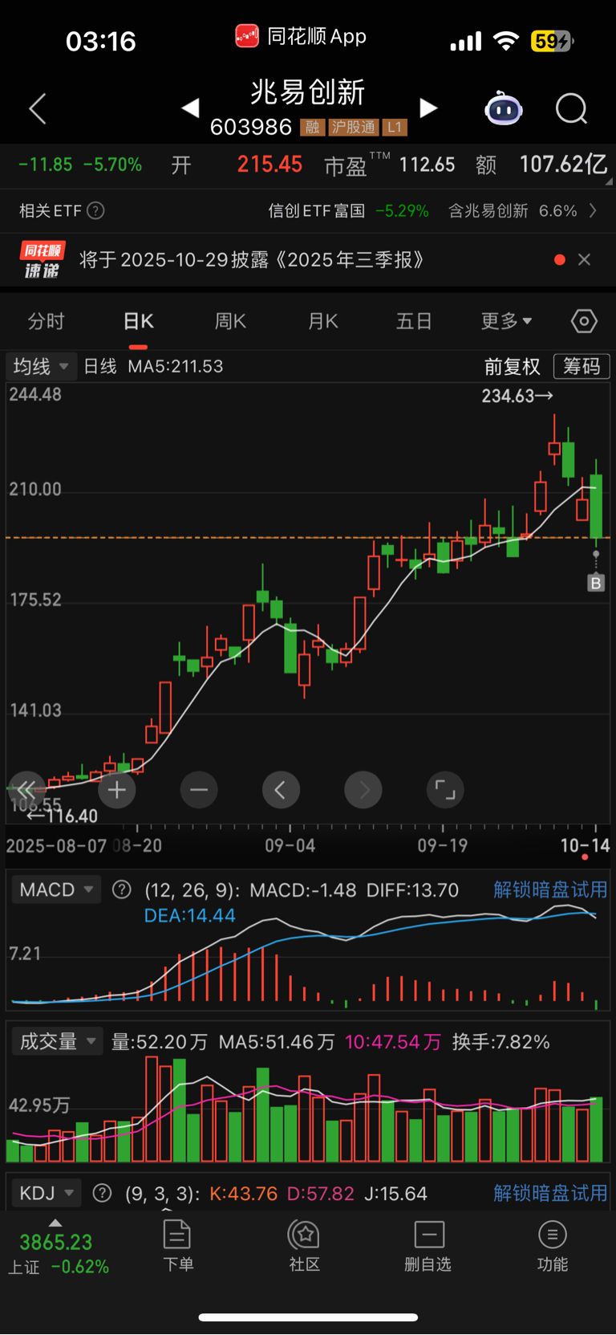This screenshot has height=1335, width=616.
Task: Open the 2025年三季报 disclosure notice
Action: 251,260
